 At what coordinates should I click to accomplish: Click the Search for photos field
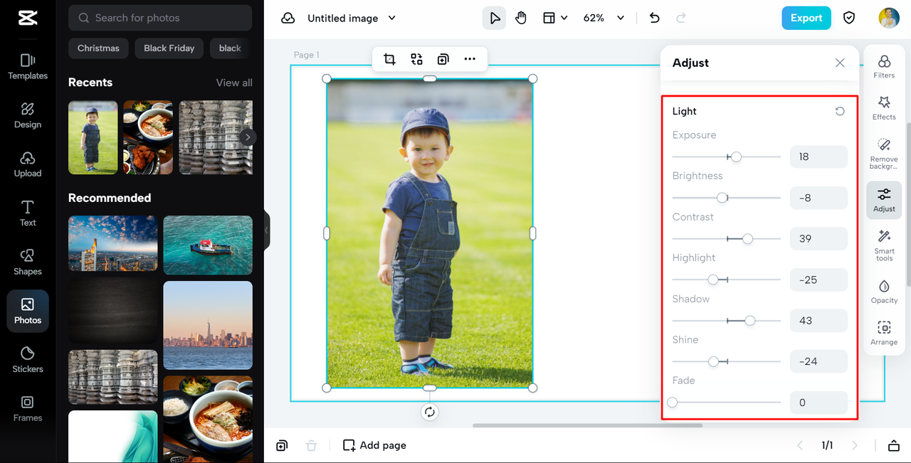pyautogui.click(x=160, y=18)
